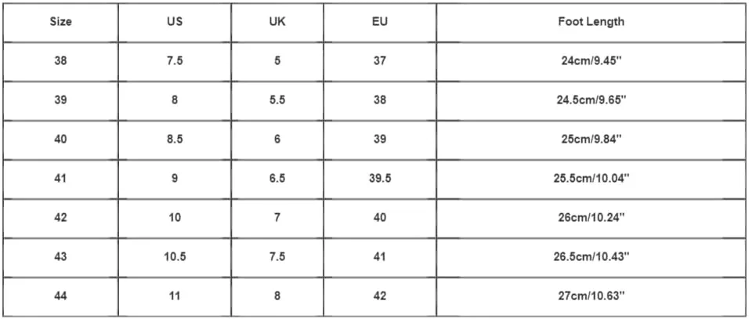Click the US column header
Screen dimensions: 749x319
click(x=175, y=22)
